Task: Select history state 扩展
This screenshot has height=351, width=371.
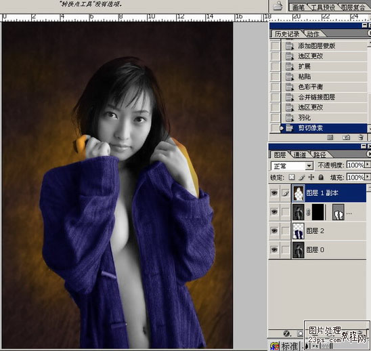Action: pos(324,66)
